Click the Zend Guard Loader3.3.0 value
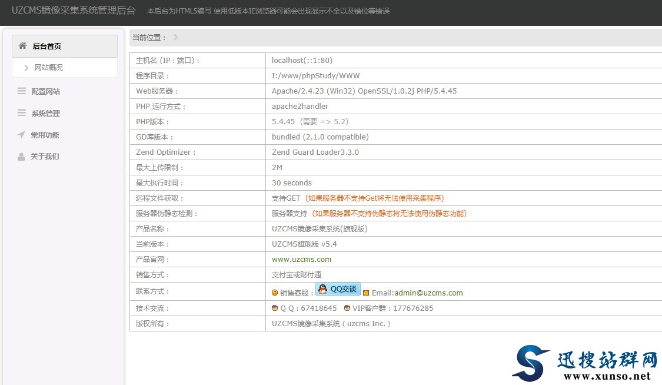 coord(315,152)
